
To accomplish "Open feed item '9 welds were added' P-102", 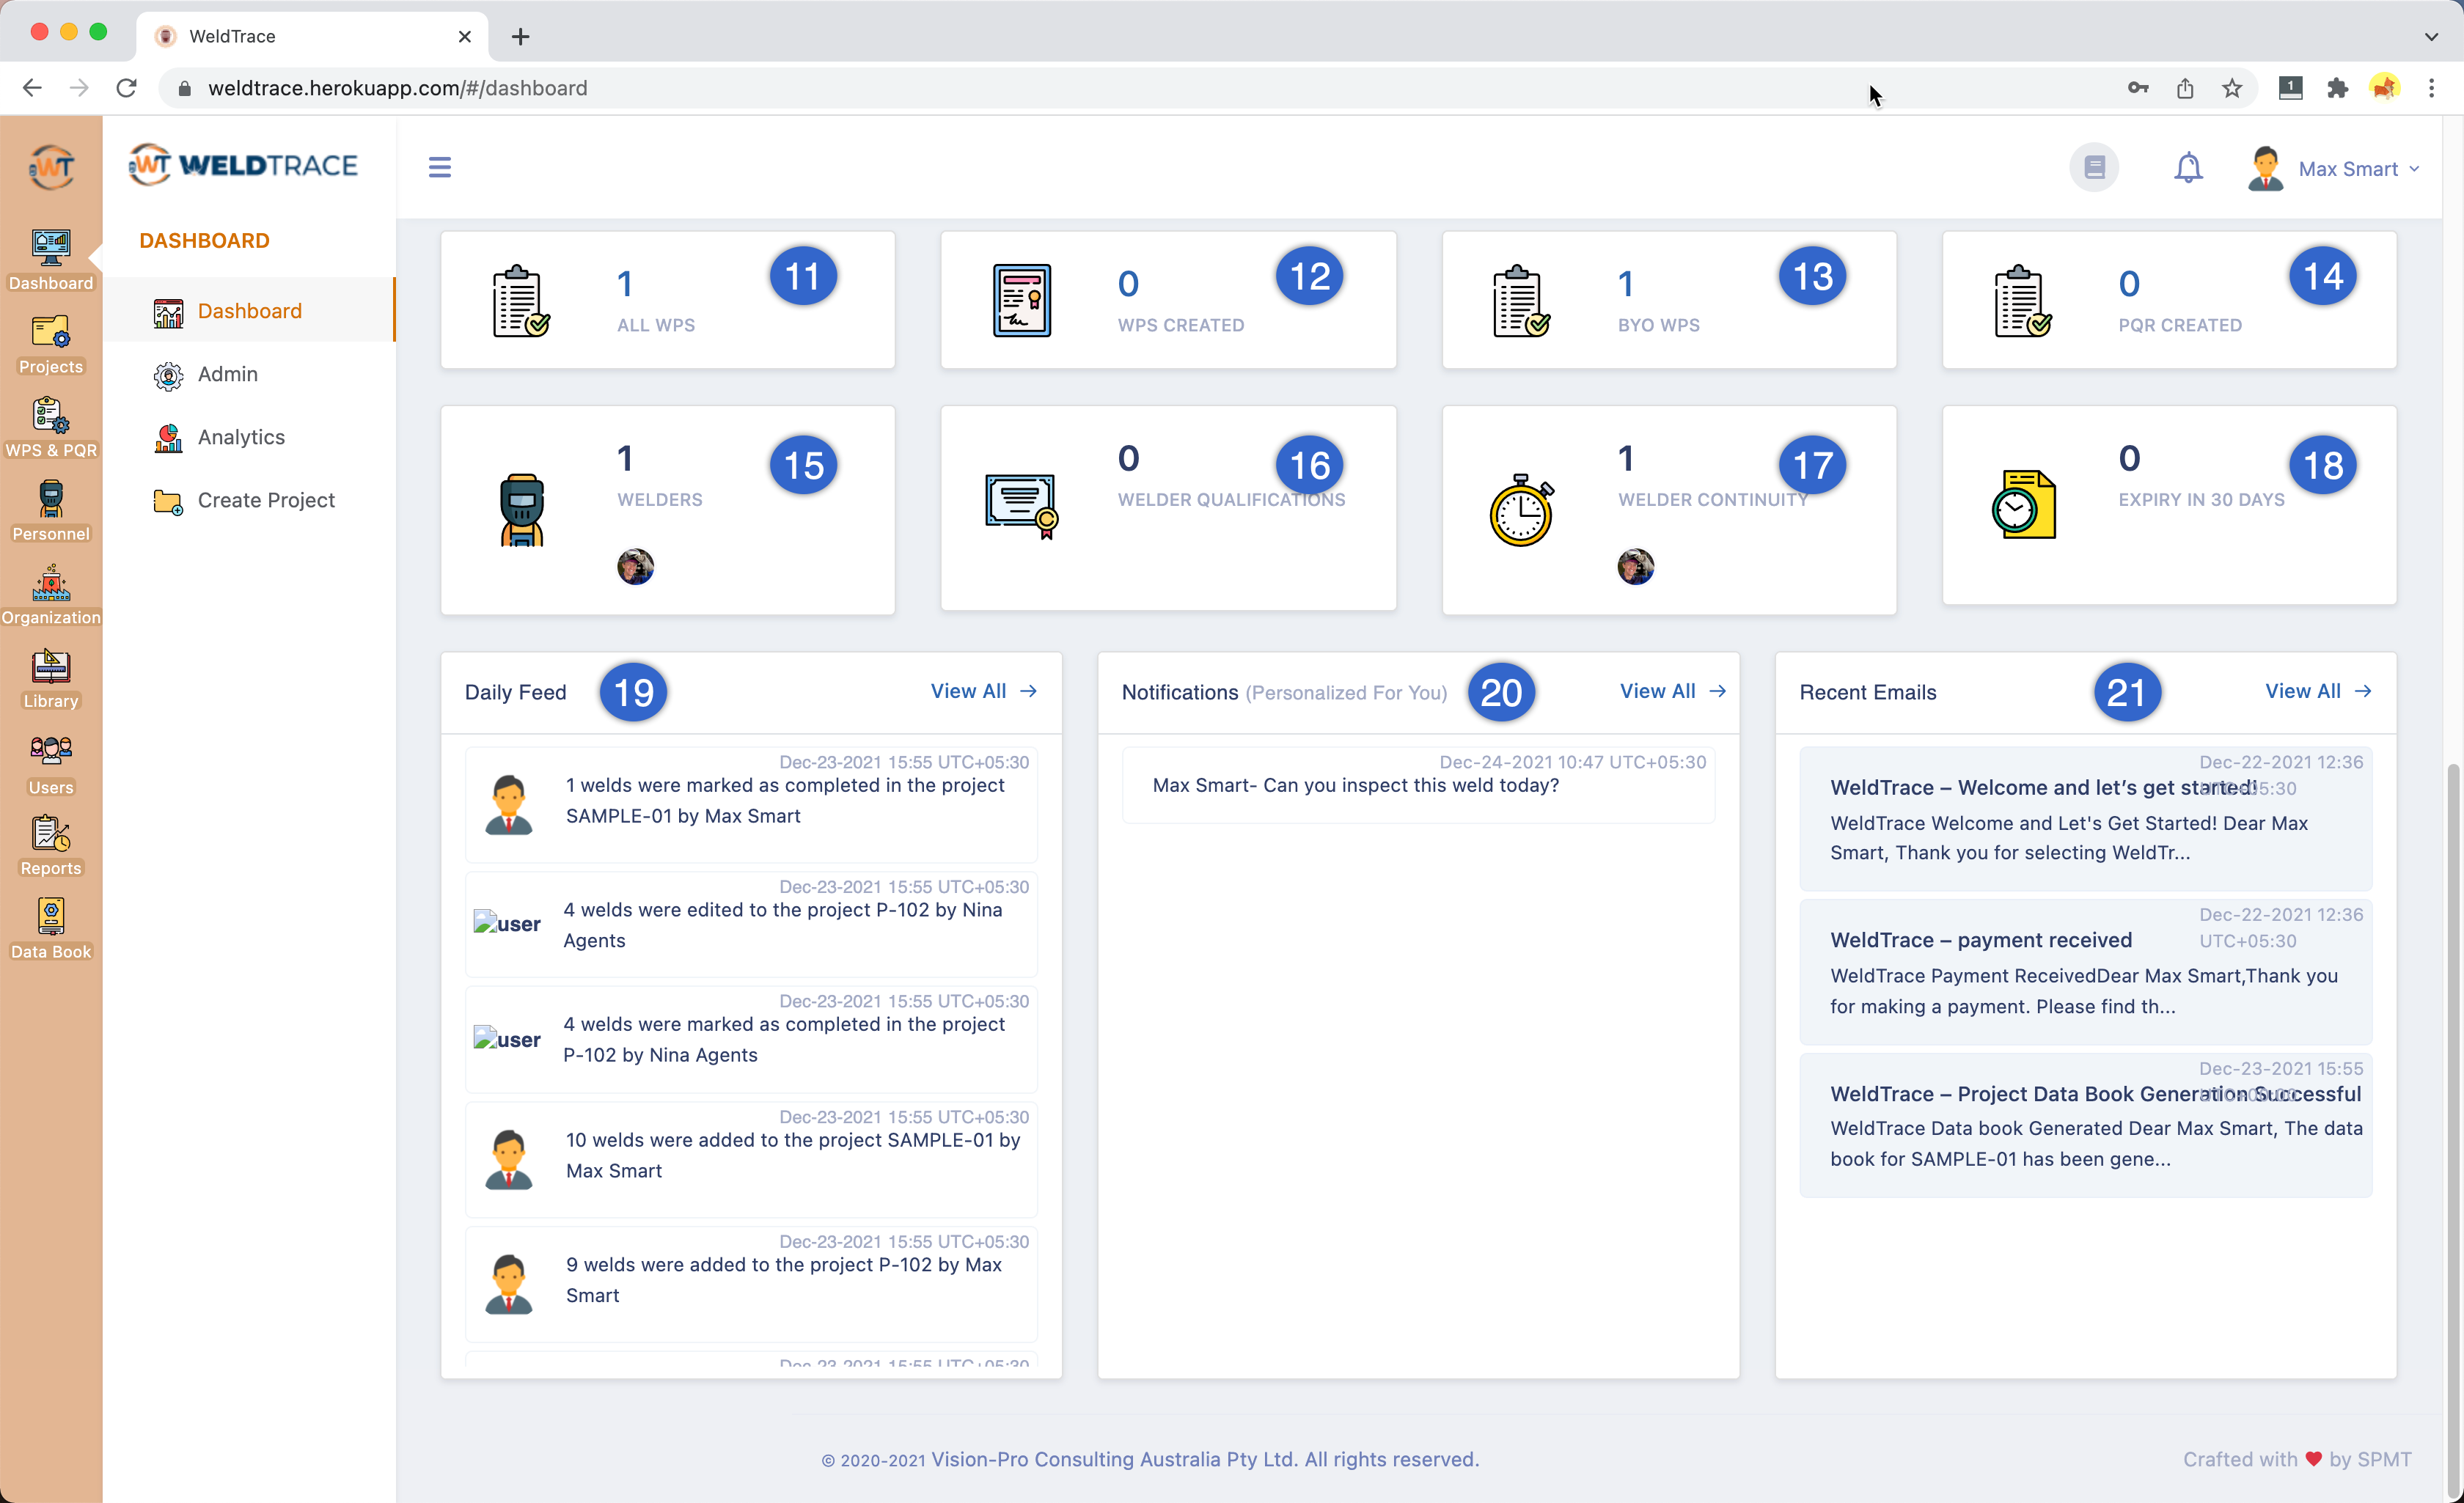I will tap(751, 1283).
